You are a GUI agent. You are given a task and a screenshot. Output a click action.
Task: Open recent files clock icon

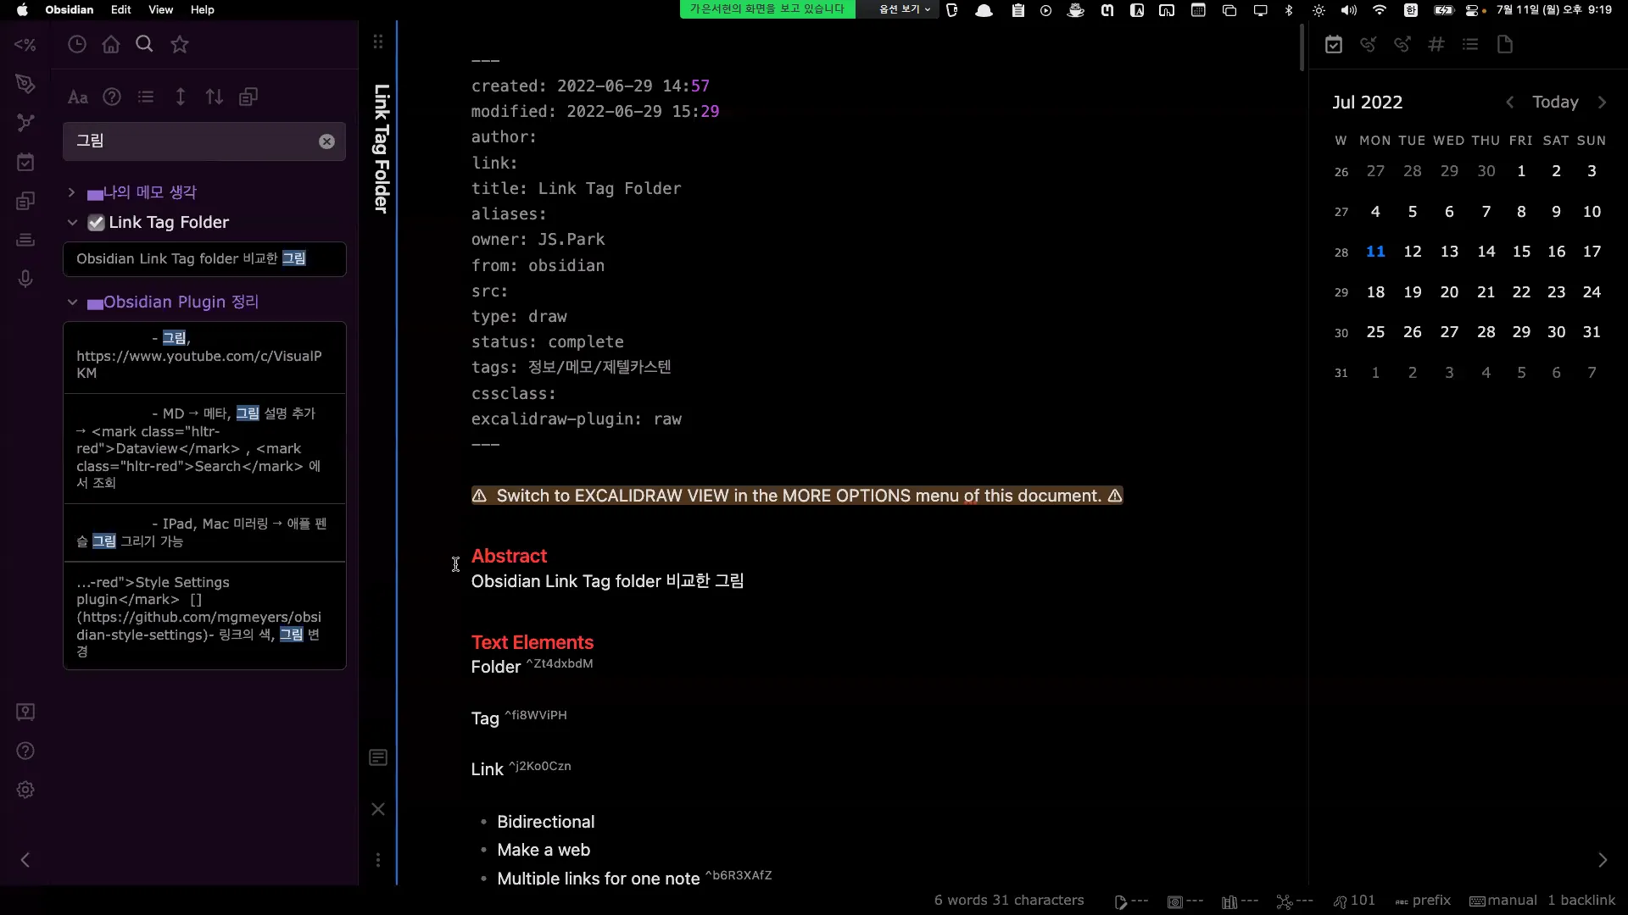coord(77,44)
